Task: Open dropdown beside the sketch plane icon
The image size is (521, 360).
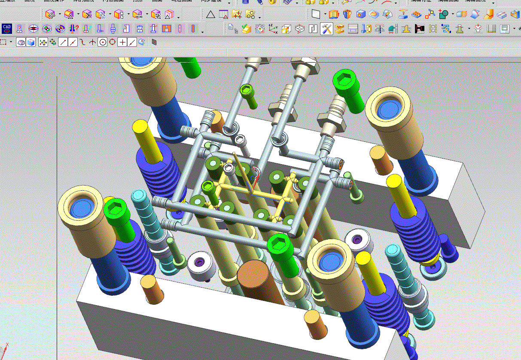Action: (x=325, y=15)
